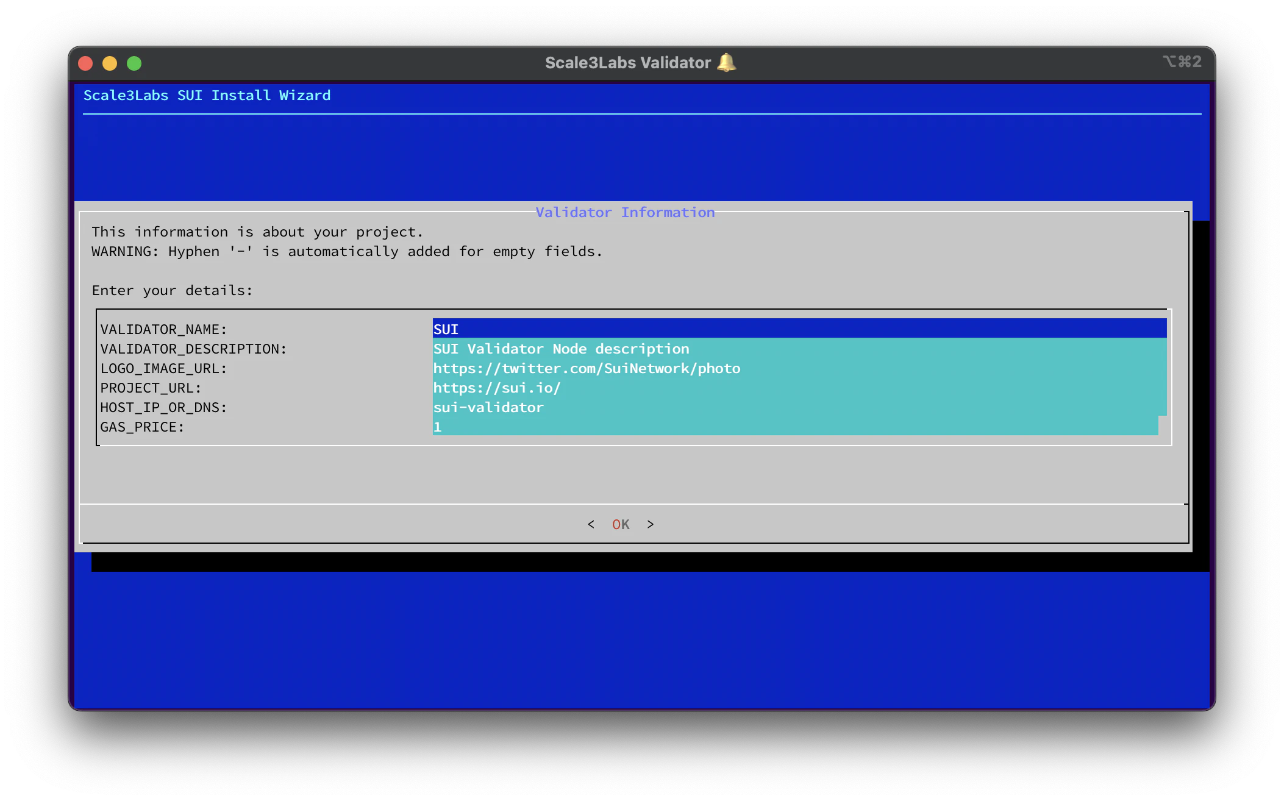Click the 'HOST_IP_OR_DNS:' label
The height and width of the screenshot is (801, 1284).
163,407
